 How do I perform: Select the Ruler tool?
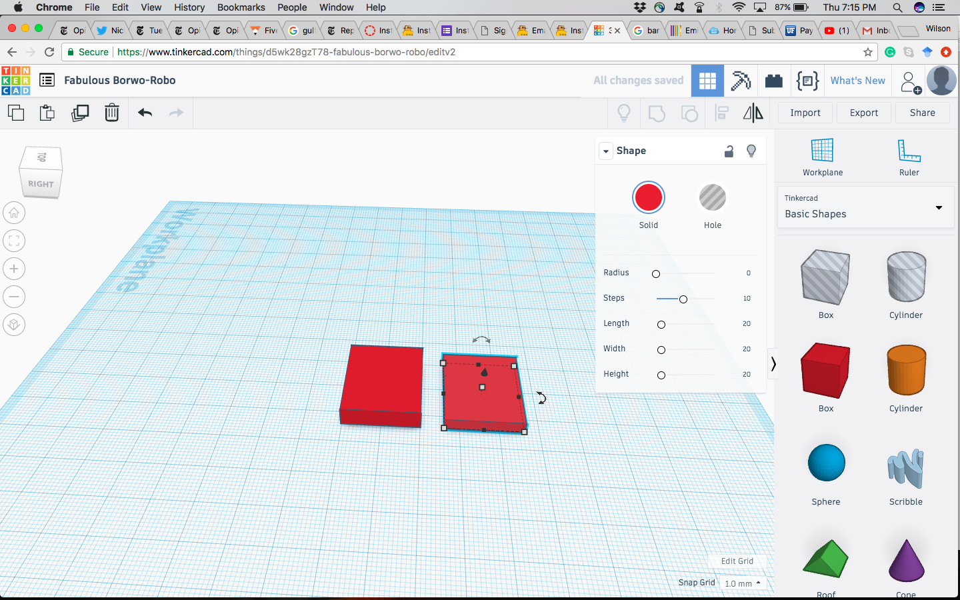click(909, 157)
